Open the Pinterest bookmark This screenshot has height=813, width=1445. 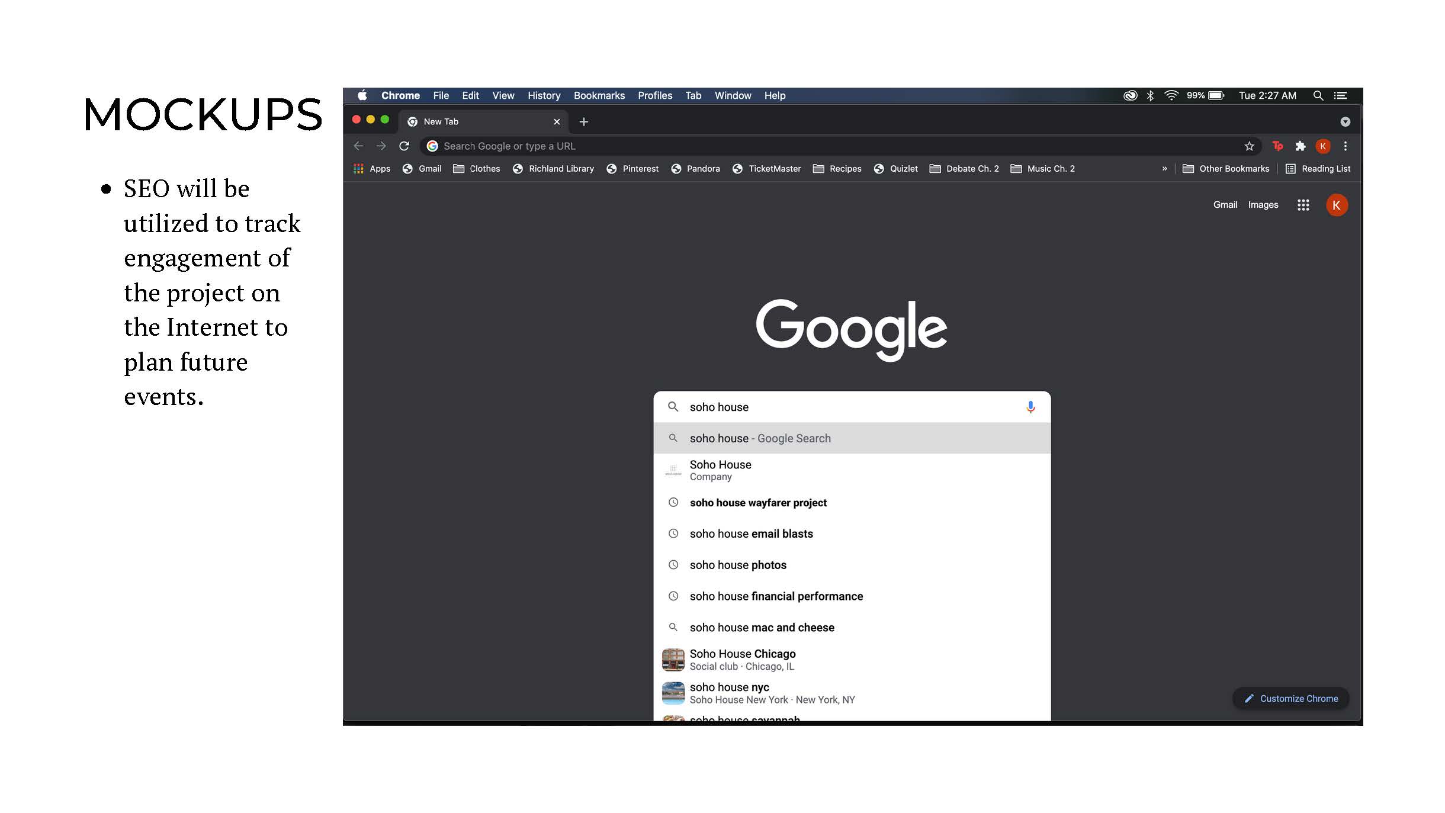(632, 169)
